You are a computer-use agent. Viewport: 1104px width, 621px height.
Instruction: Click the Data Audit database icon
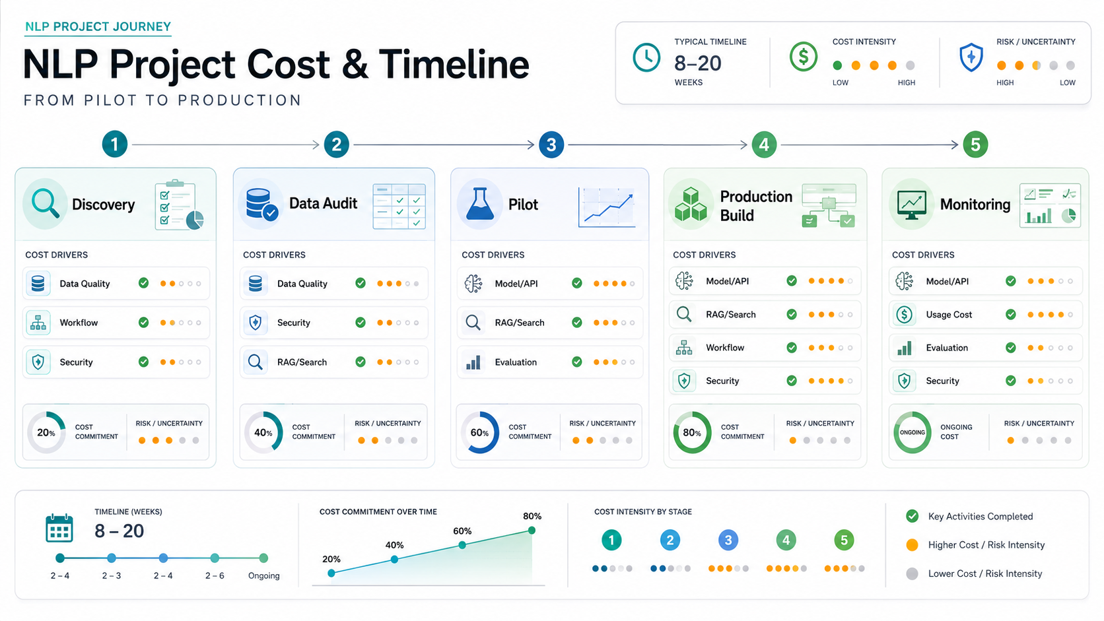(261, 204)
